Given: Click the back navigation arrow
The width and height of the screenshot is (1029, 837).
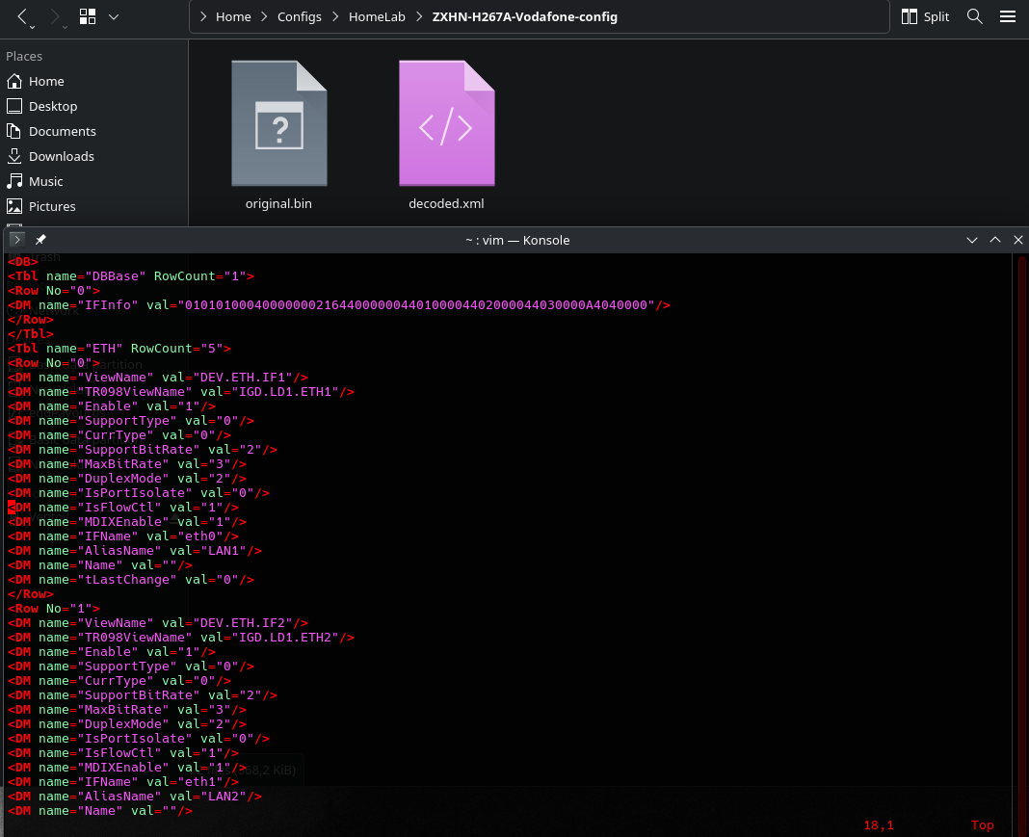Looking at the screenshot, I should pos(22,15).
